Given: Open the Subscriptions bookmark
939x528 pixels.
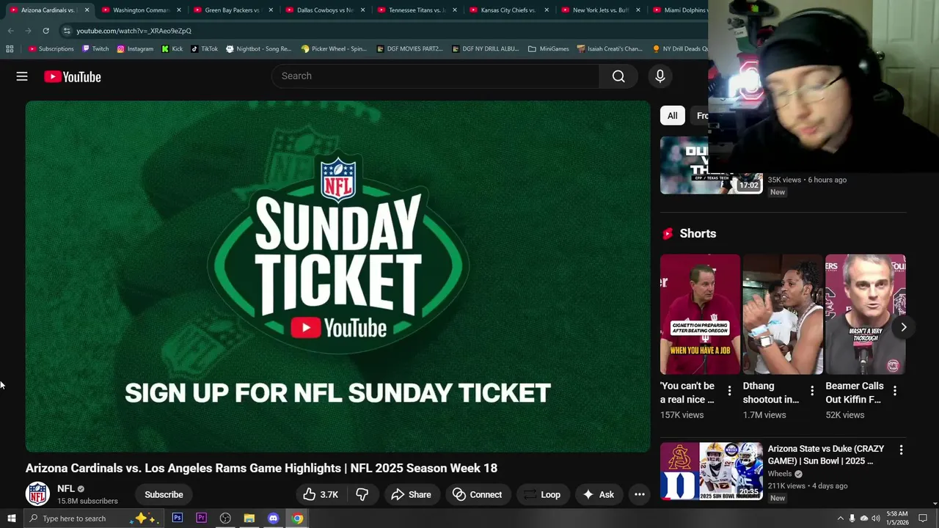Looking at the screenshot, I should (51, 49).
